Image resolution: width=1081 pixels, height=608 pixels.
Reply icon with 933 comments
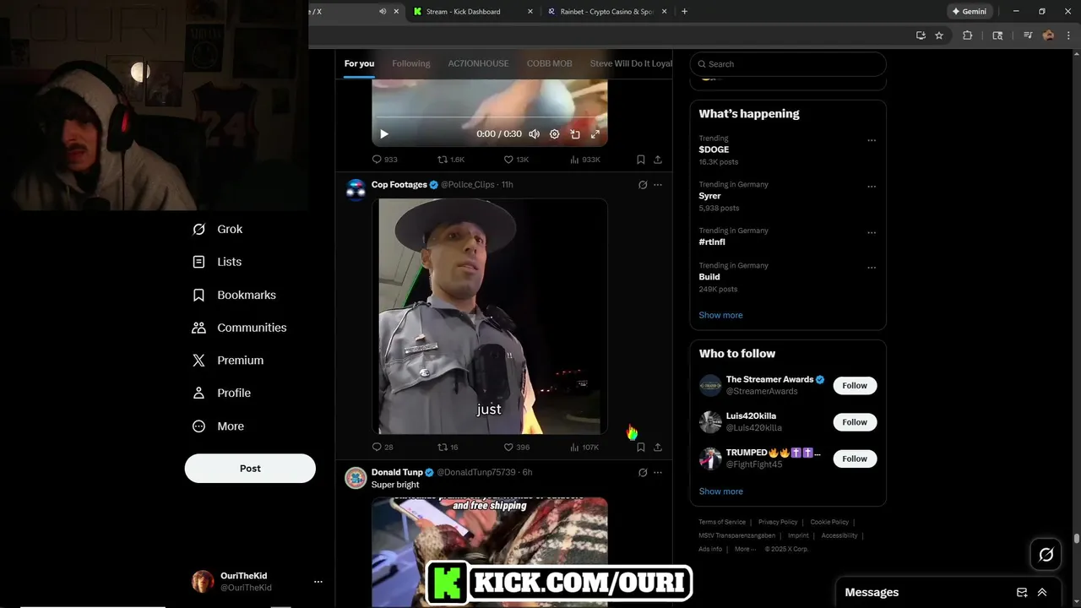(x=378, y=160)
